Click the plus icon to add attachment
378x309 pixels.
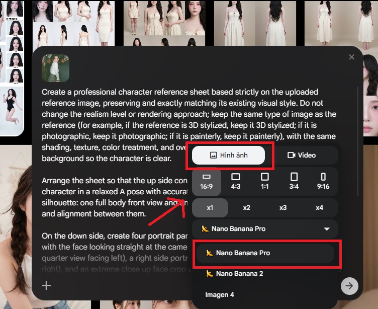click(x=46, y=286)
